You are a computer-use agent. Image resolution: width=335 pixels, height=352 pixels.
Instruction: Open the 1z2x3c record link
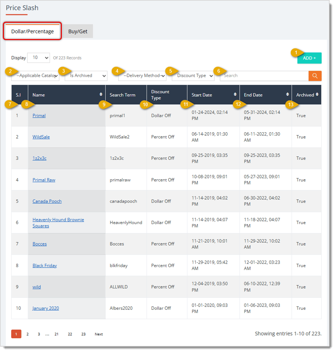[40, 158]
